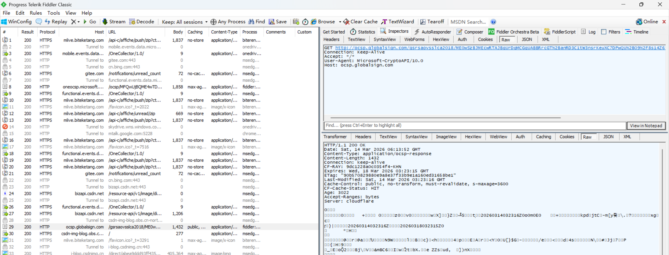669x255 pixels.
Task: Open the TextWizard tool
Action: tap(398, 22)
